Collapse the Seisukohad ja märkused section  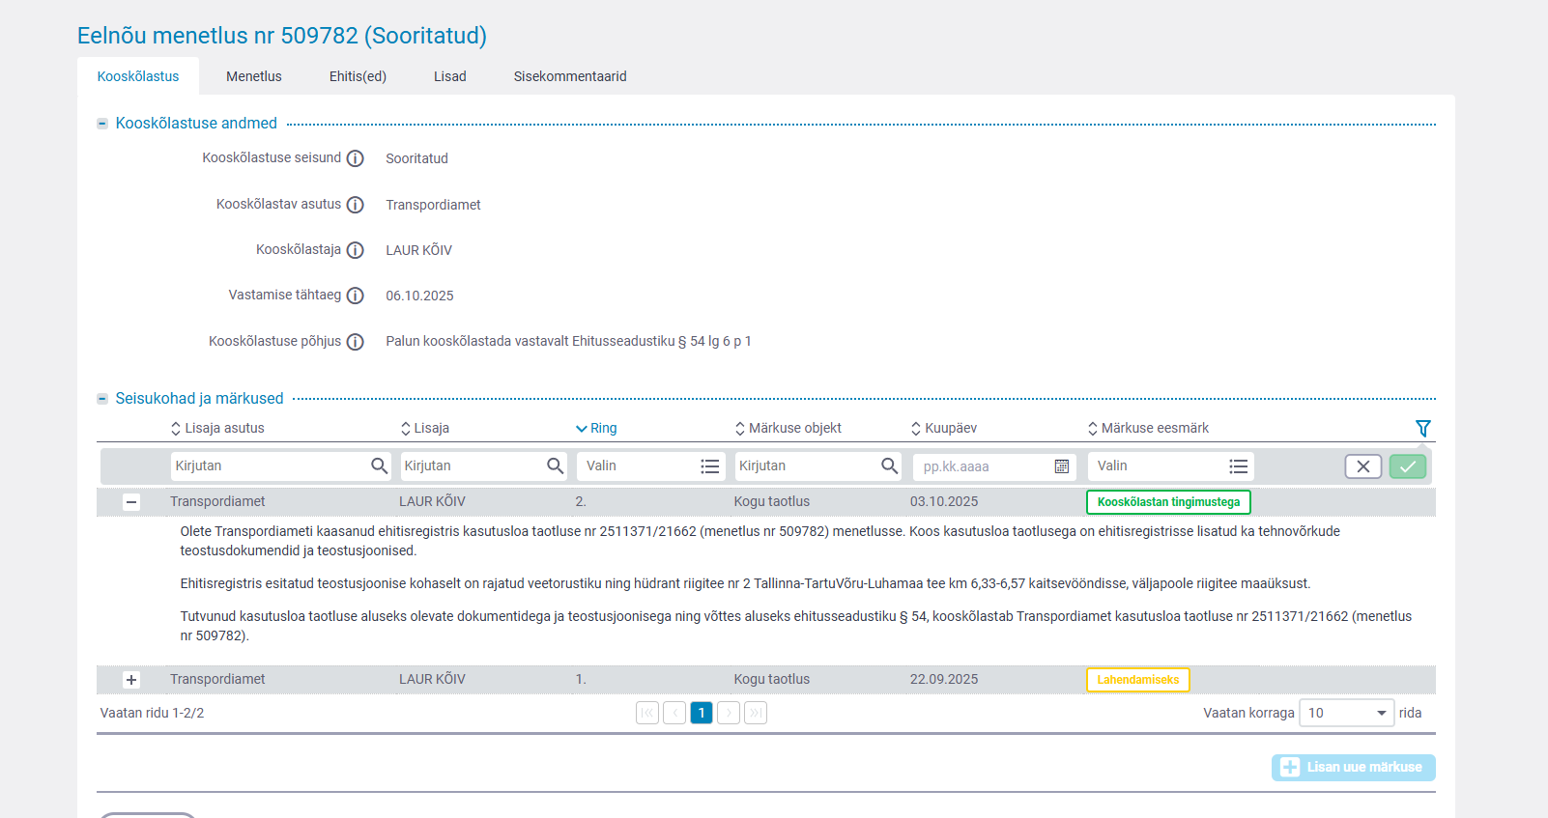102,399
